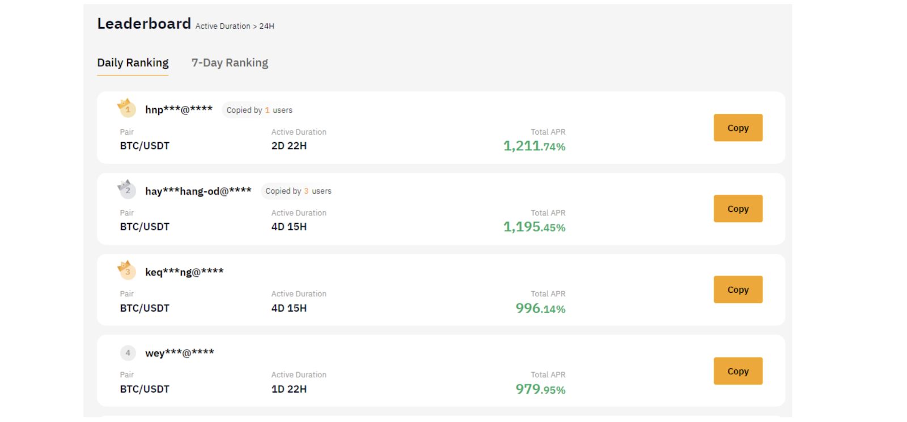Select the wey***@**** trader name
Screen dimensions: 907x422
click(179, 353)
